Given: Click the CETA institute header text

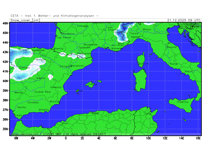Looking at the screenshot, I should pos(55,16).
